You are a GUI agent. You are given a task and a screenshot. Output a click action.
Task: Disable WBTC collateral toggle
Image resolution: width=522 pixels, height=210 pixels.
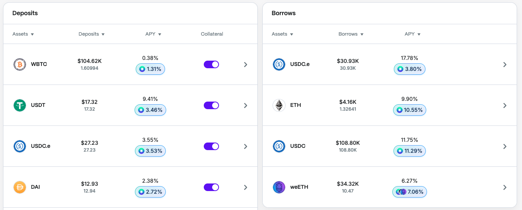[x=211, y=64]
